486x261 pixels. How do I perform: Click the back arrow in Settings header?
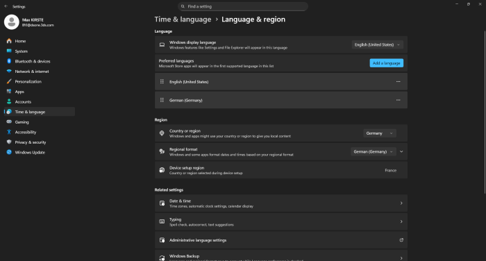click(x=6, y=6)
